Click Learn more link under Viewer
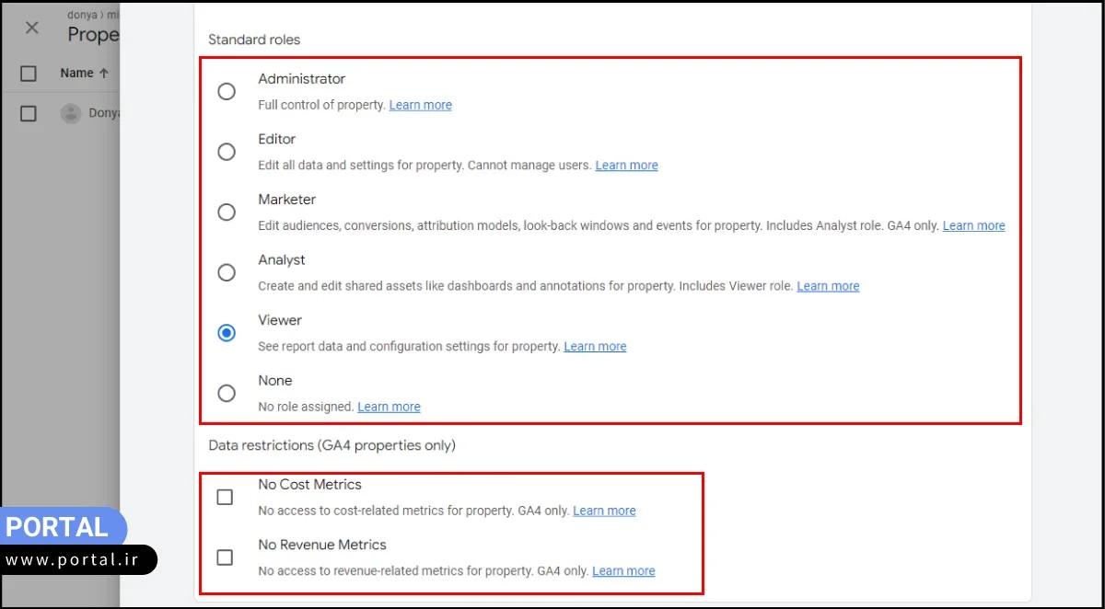The image size is (1105, 609). point(595,347)
